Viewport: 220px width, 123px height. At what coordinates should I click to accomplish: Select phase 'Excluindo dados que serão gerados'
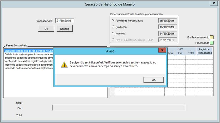coord(29,51)
